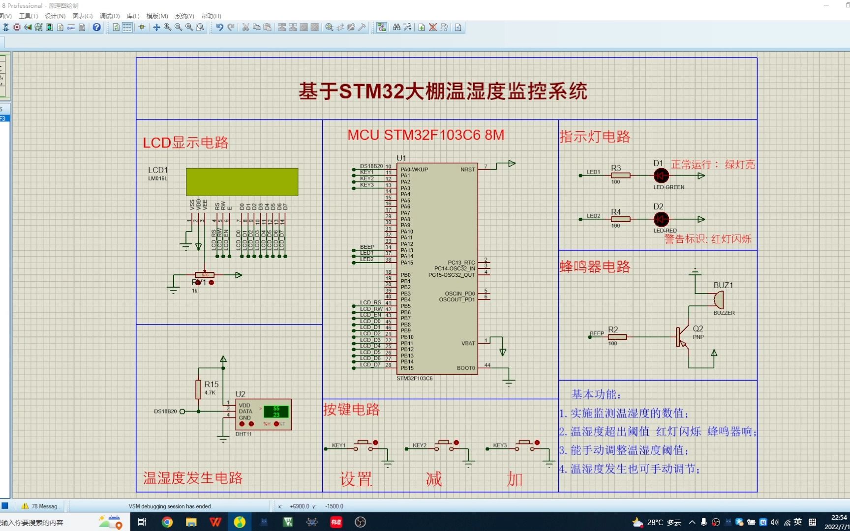
Task: Select the zoom in tool
Action: (167, 28)
